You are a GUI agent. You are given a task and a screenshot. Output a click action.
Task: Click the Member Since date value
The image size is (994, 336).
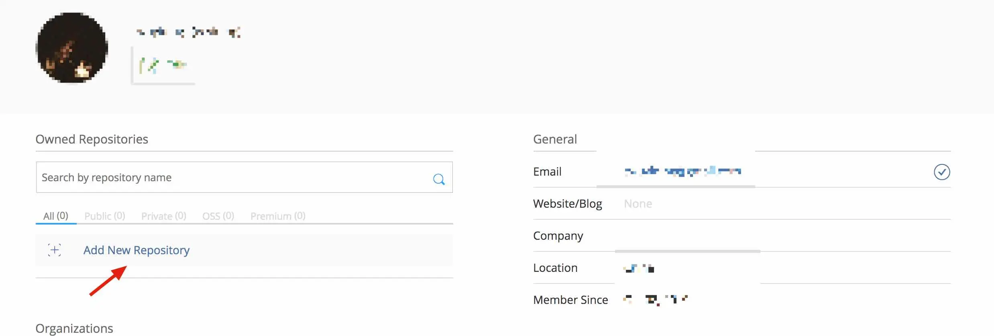[x=655, y=300]
